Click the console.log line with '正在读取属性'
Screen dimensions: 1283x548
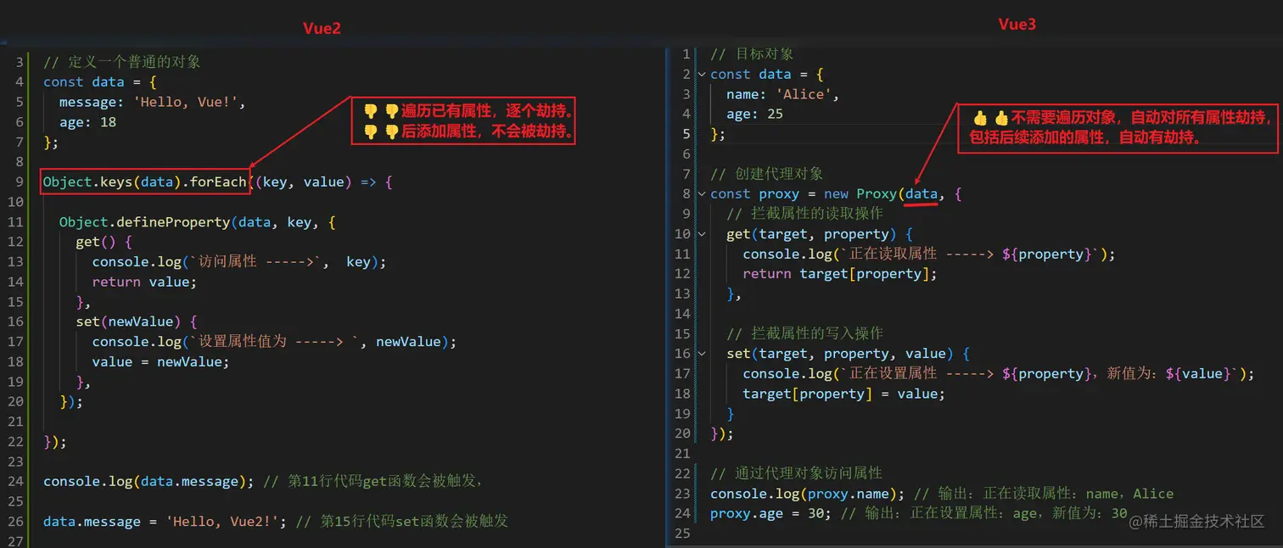pos(929,254)
